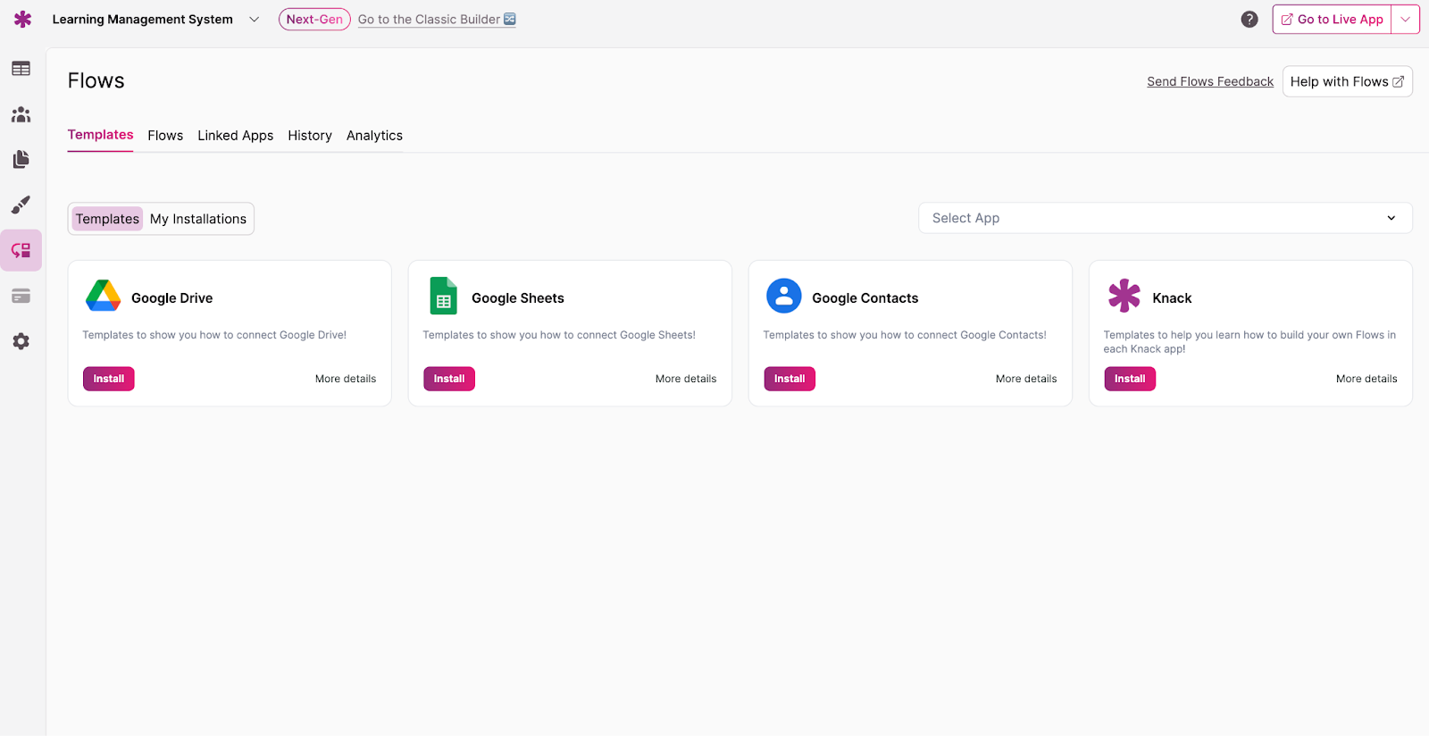Viewport: 1429px width, 736px height.
Task: Expand the Learning Management System app dropdown
Action: (x=254, y=19)
